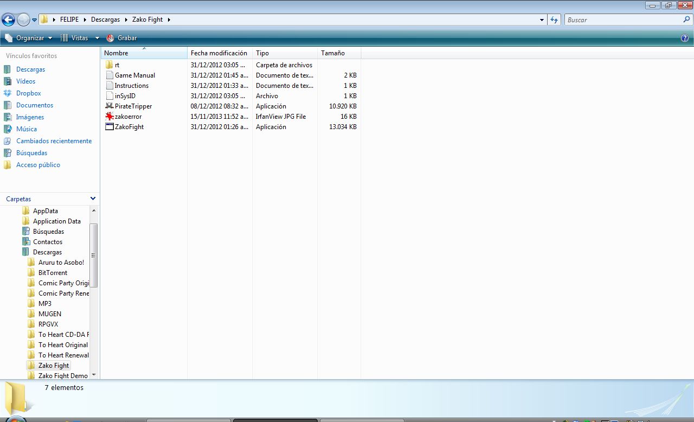This screenshot has width=694, height=422.
Task: Collapse the Carpetas panel chevron
Action: (93, 199)
